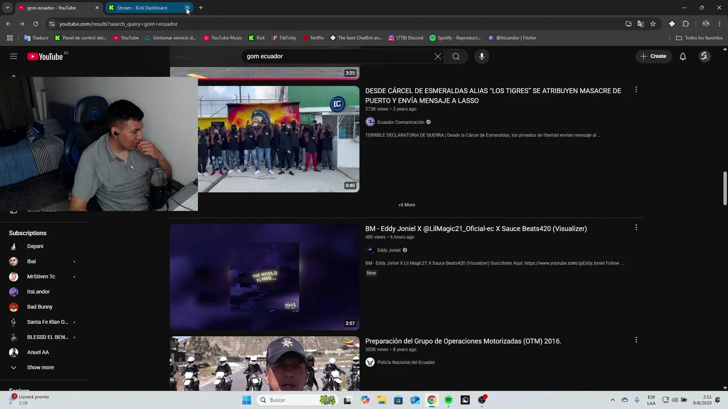Open YouTube Music bookmark
Screen dimensions: 728x409
(x=223, y=38)
